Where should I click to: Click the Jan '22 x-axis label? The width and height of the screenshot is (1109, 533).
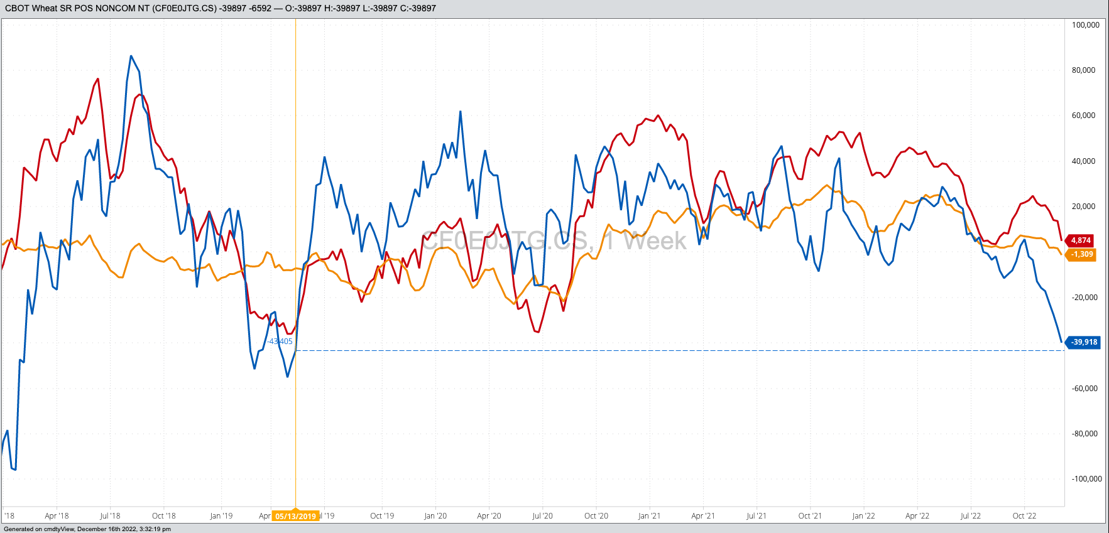pos(863,516)
